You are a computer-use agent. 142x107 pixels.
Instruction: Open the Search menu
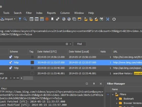click(x=18, y=13)
